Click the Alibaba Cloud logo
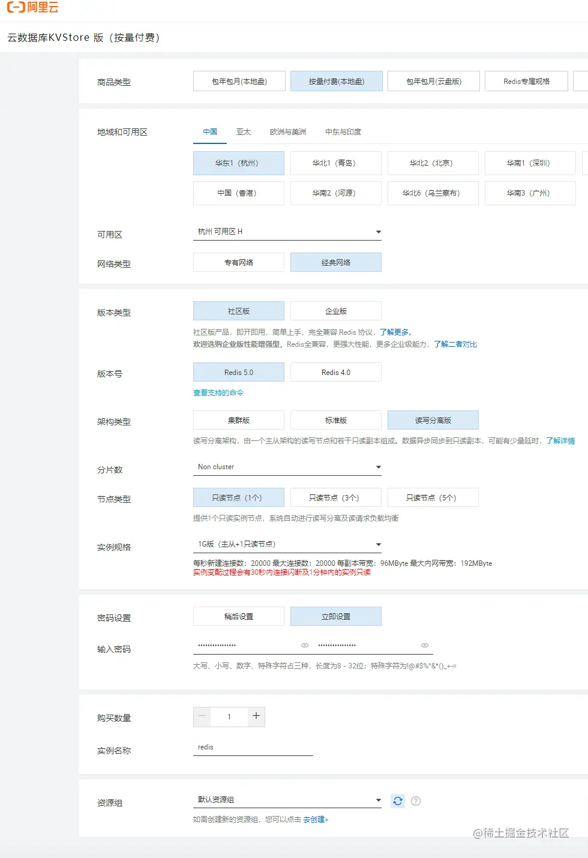Screen dimensions: 588x858 (32, 8)
